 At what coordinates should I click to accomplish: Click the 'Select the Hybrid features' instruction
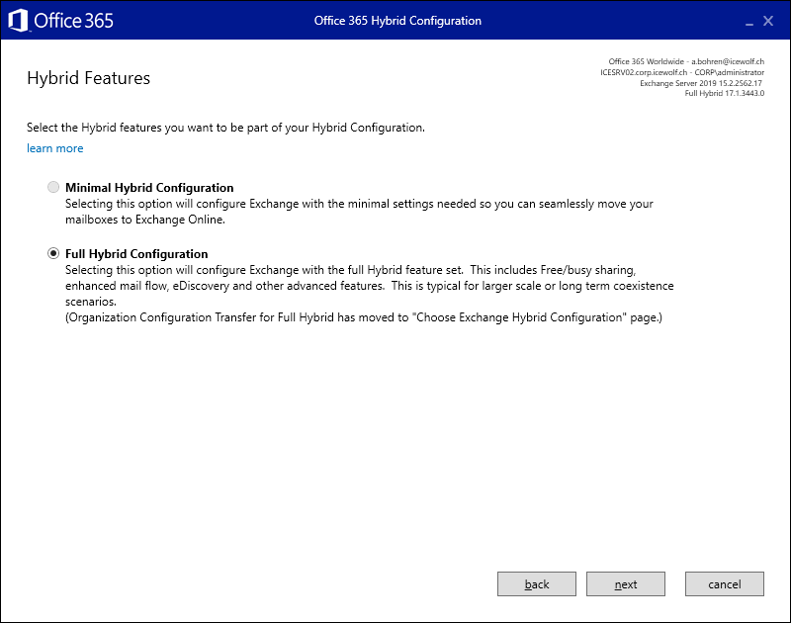(x=226, y=128)
